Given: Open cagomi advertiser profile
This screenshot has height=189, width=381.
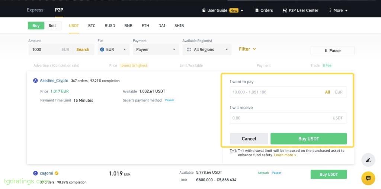Looking at the screenshot, I should tap(47, 173).
